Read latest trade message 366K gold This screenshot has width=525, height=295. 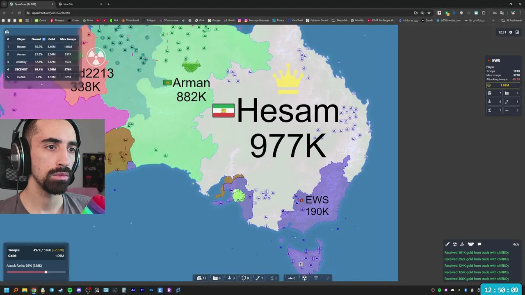pos(477,279)
